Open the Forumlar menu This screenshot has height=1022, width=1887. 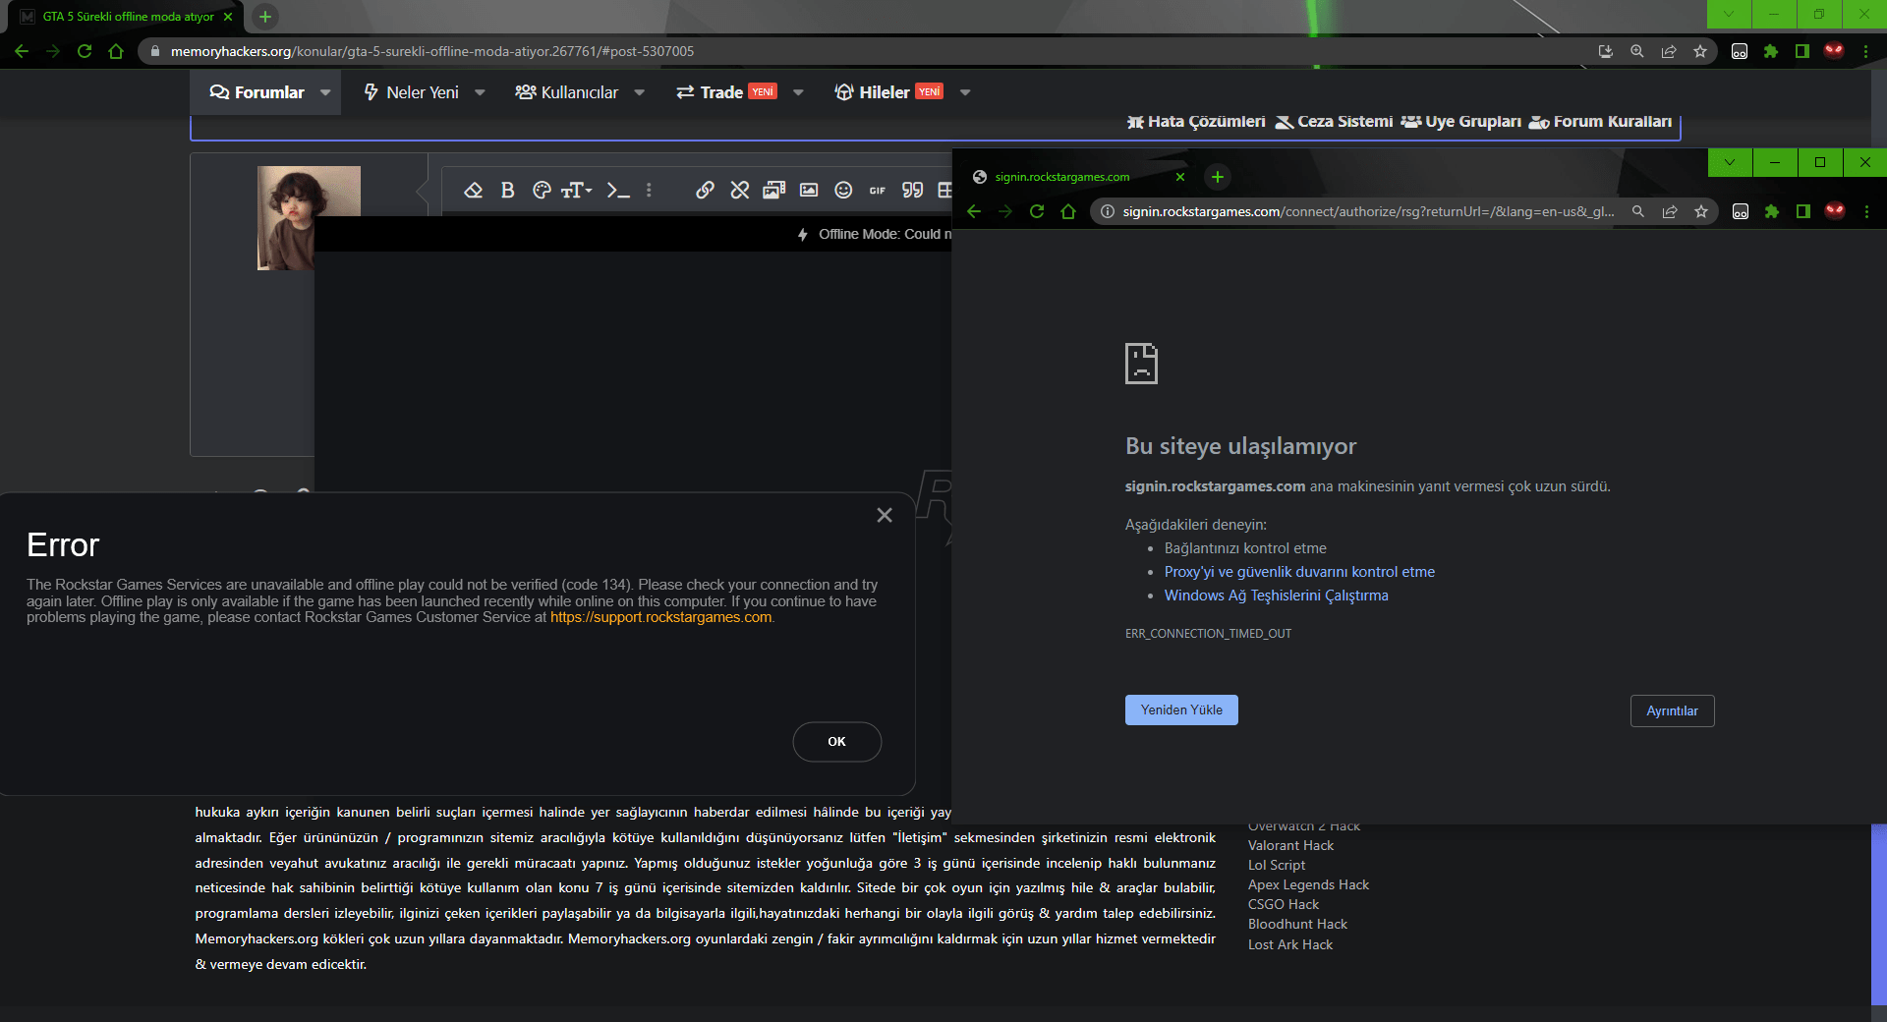tap(257, 92)
